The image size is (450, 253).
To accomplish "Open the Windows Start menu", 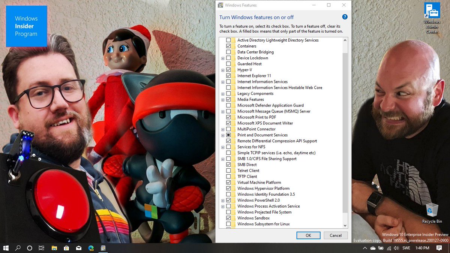I will click(6, 248).
